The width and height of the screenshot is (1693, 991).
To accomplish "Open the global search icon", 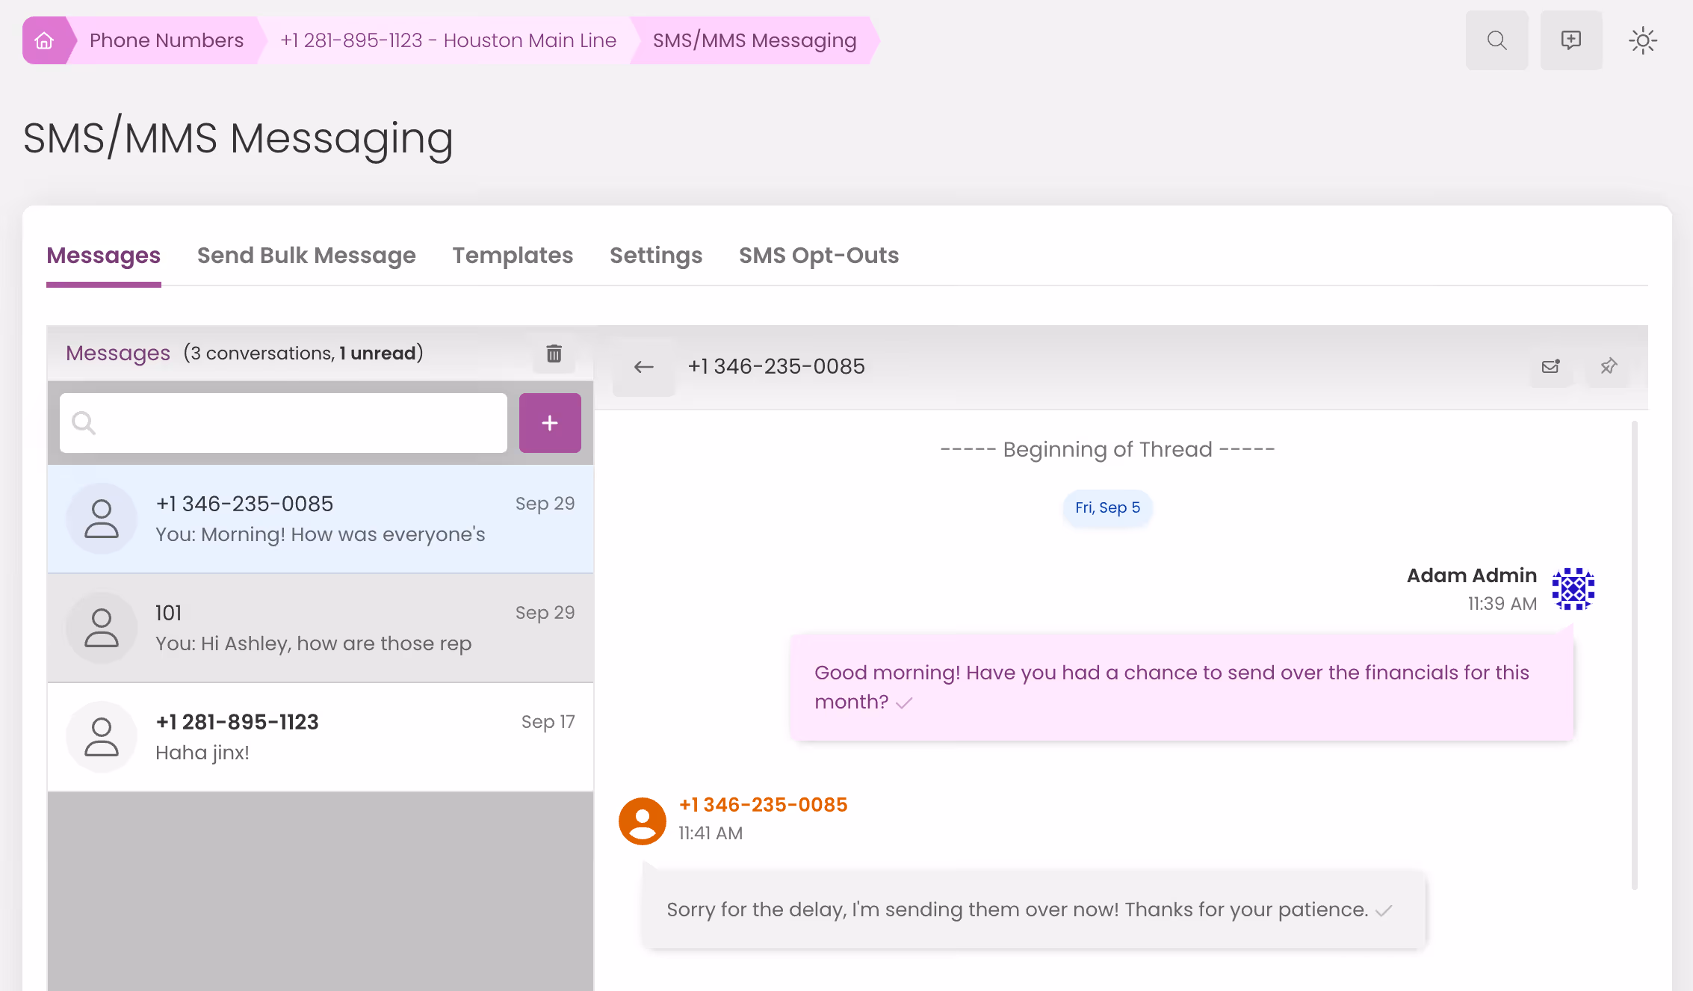I will click(x=1497, y=40).
